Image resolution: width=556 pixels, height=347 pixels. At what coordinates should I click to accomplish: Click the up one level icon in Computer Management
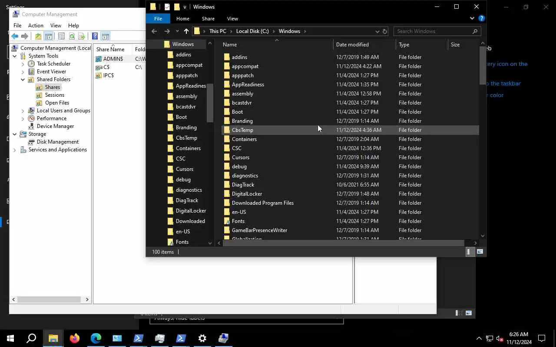pos(38,36)
